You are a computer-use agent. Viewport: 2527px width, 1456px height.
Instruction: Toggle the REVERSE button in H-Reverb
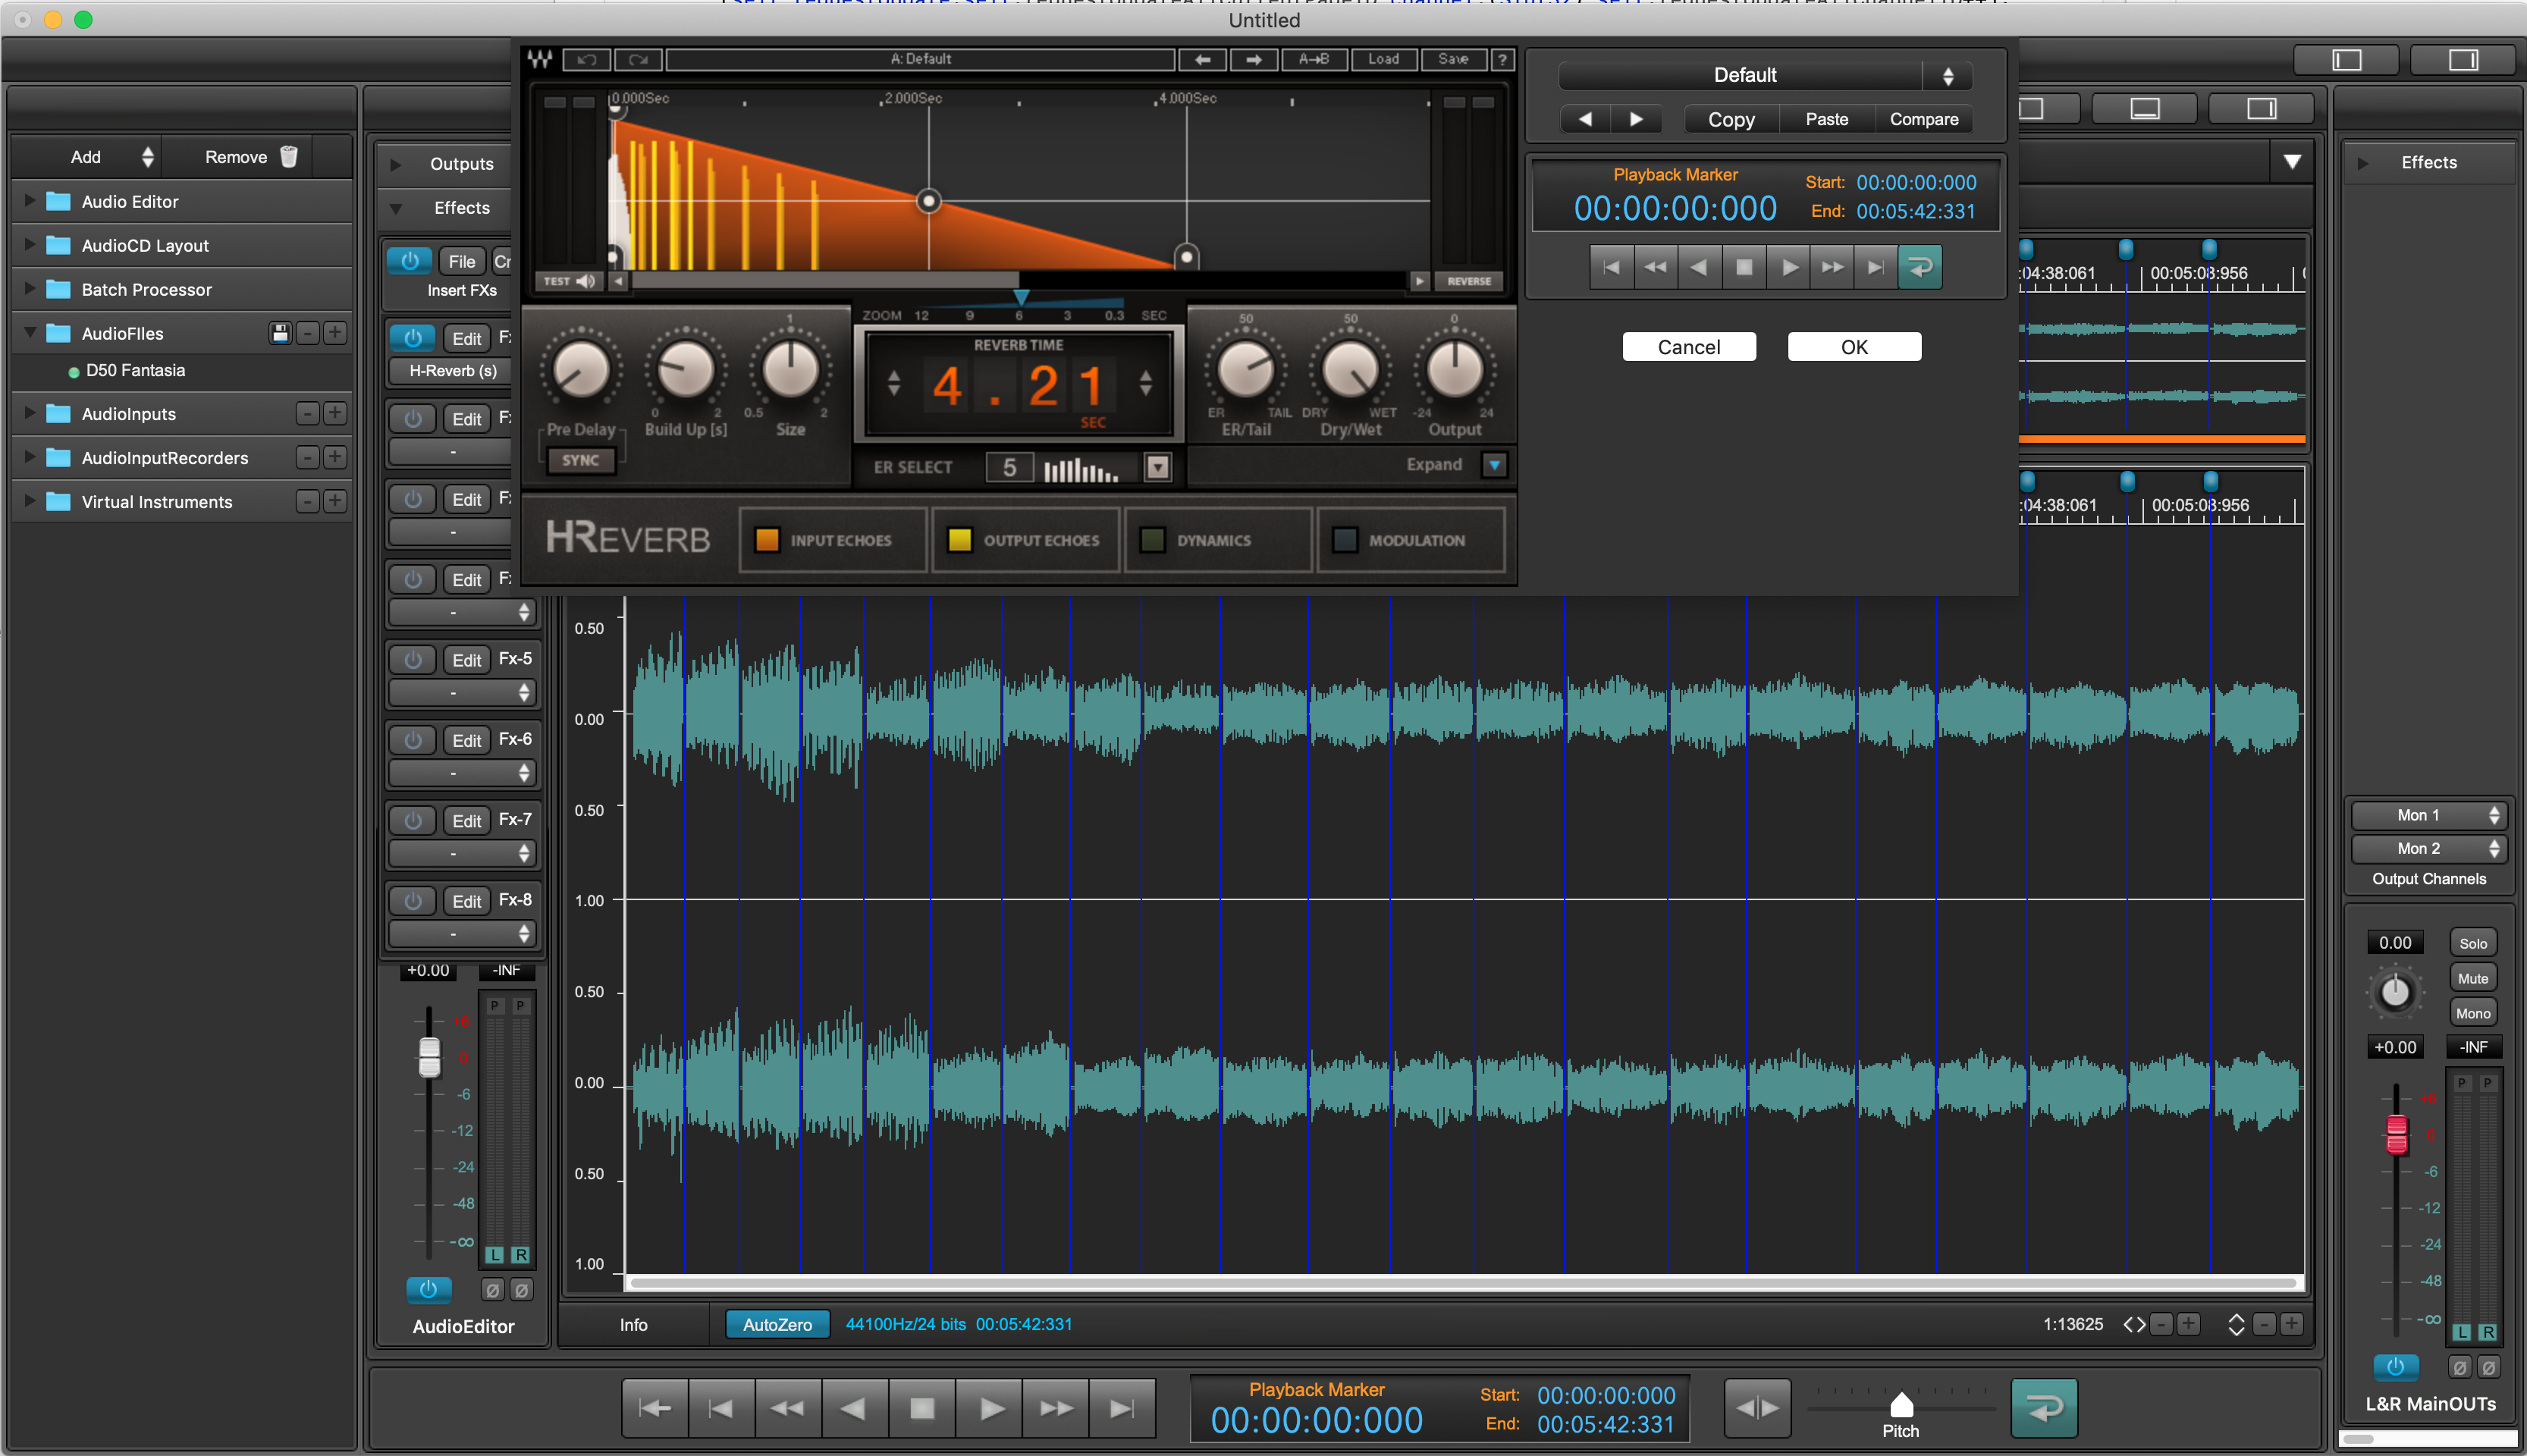click(x=1469, y=282)
